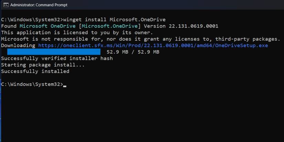
Task: Open the OneDriveSetup.exe download URL
Action: (153, 45)
